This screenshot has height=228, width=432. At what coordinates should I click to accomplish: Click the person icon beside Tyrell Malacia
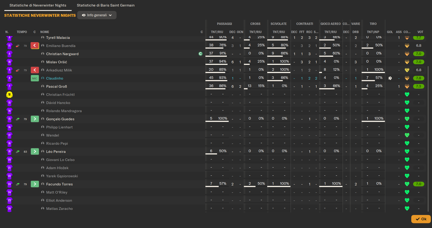43,38
